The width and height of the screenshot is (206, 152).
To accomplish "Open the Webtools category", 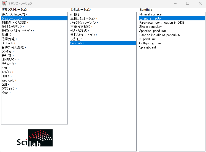I will pos(34,80).
